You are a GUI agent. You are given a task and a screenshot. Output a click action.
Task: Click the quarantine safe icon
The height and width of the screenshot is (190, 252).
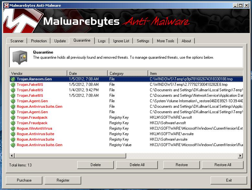(20, 57)
